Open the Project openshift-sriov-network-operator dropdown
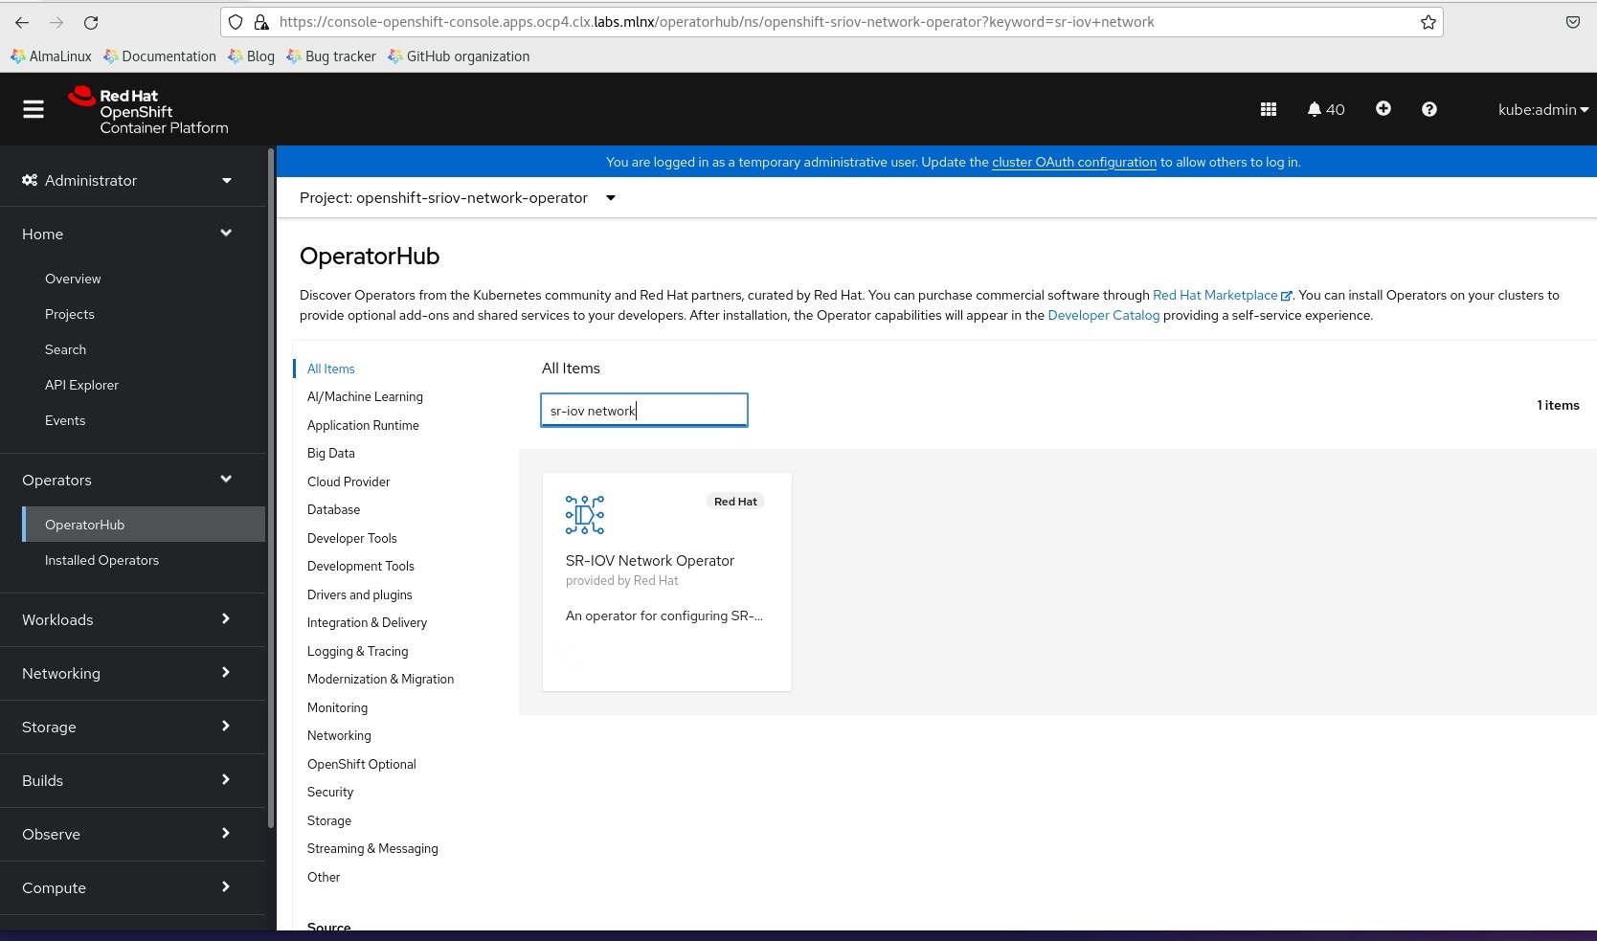The width and height of the screenshot is (1597, 941). tap(457, 198)
